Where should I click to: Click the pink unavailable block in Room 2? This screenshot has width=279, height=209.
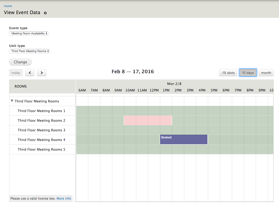point(148,120)
